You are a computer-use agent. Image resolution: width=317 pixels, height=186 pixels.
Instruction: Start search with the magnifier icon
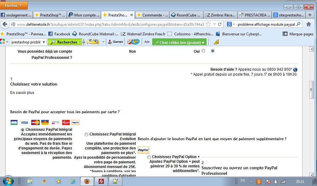click(298, 24)
